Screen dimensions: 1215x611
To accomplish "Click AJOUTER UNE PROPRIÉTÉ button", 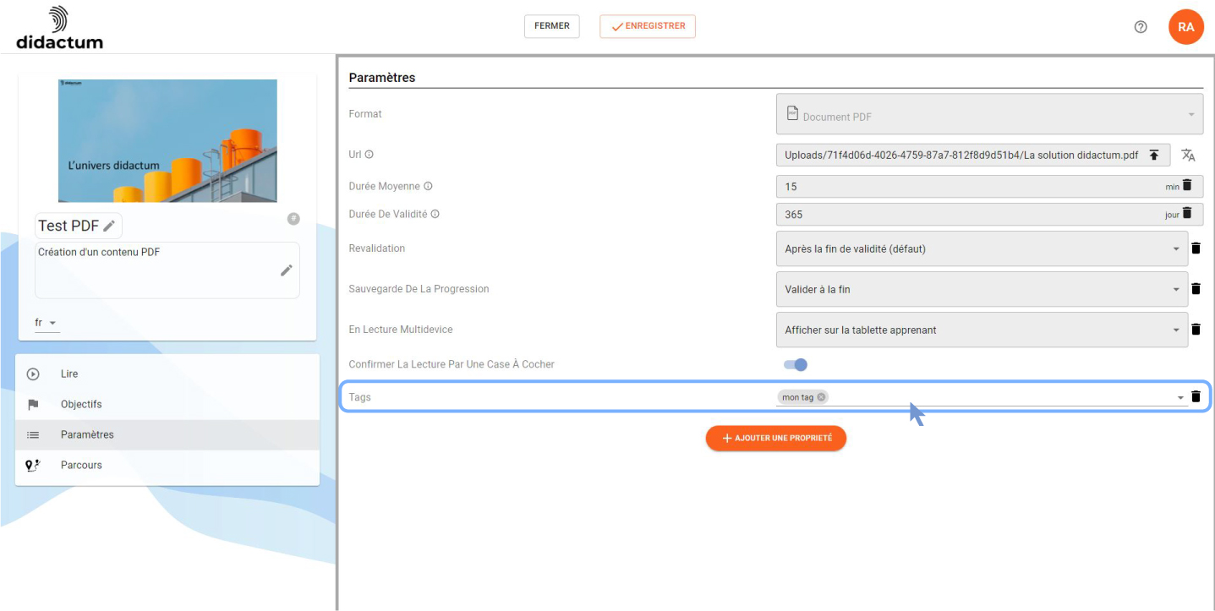I will click(776, 438).
